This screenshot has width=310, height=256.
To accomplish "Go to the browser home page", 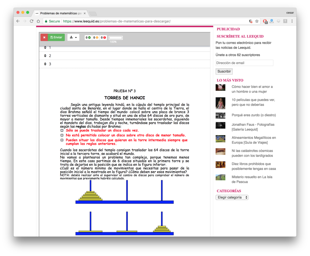I will click(x=38, y=21).
